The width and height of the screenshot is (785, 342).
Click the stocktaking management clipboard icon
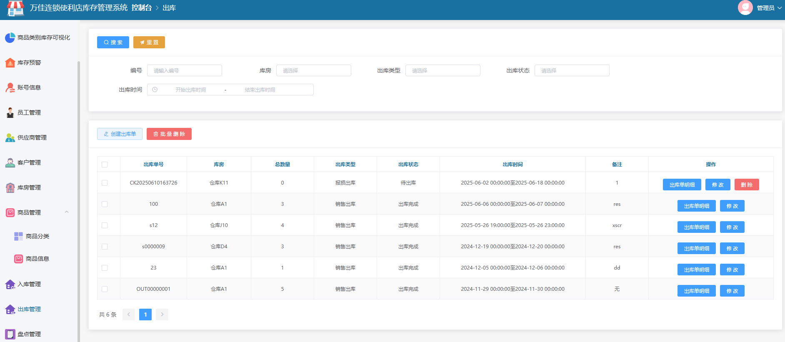click(x=10, y=334)
